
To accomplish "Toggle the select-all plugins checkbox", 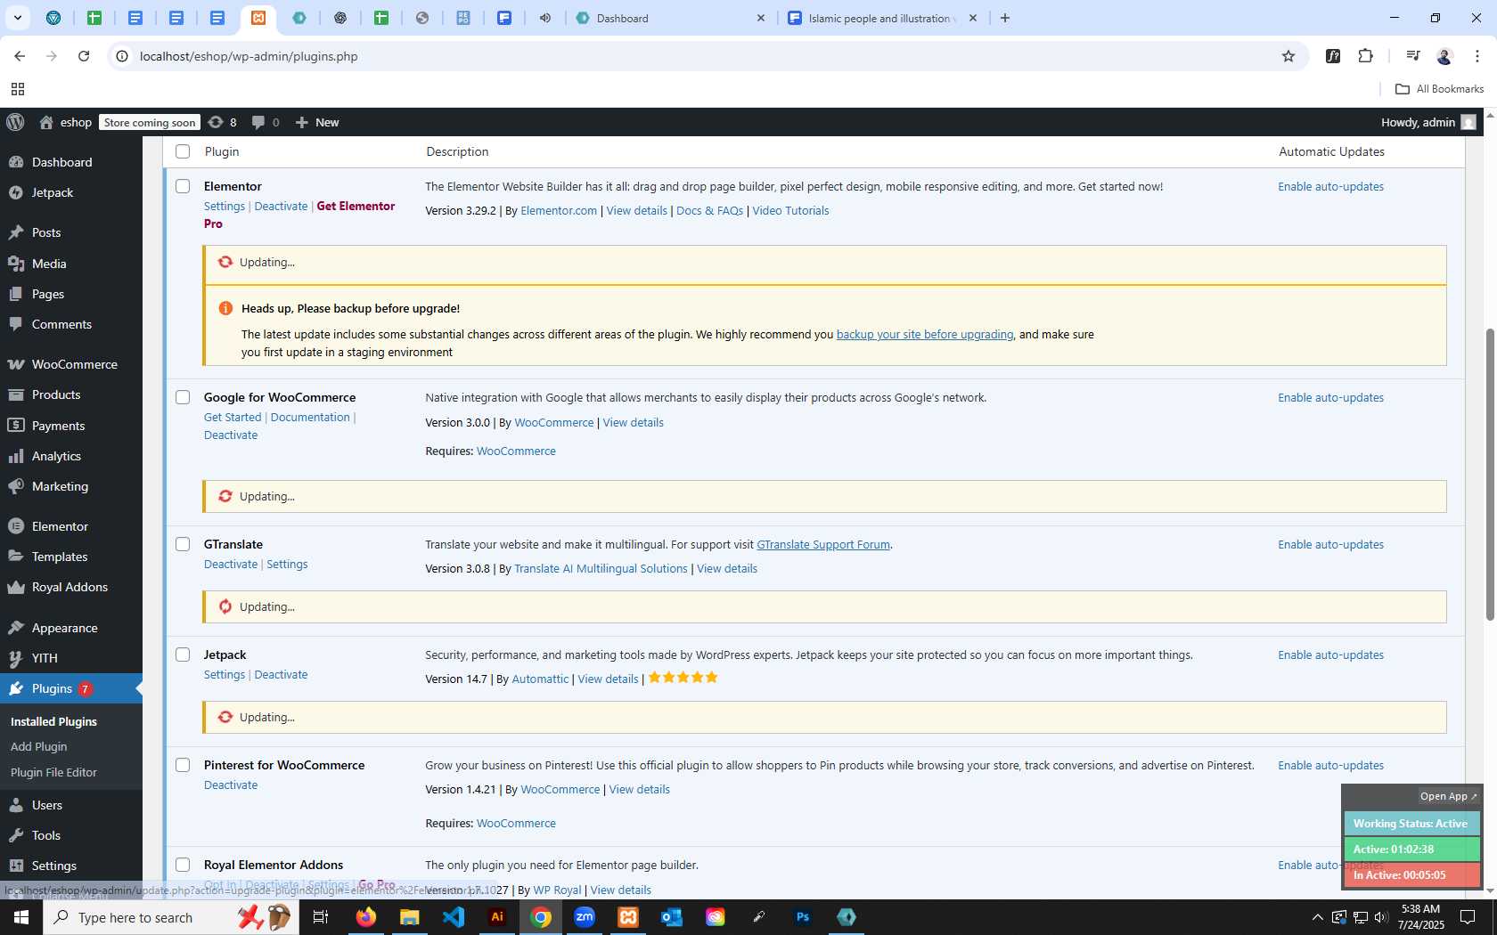I will (183, 151).
